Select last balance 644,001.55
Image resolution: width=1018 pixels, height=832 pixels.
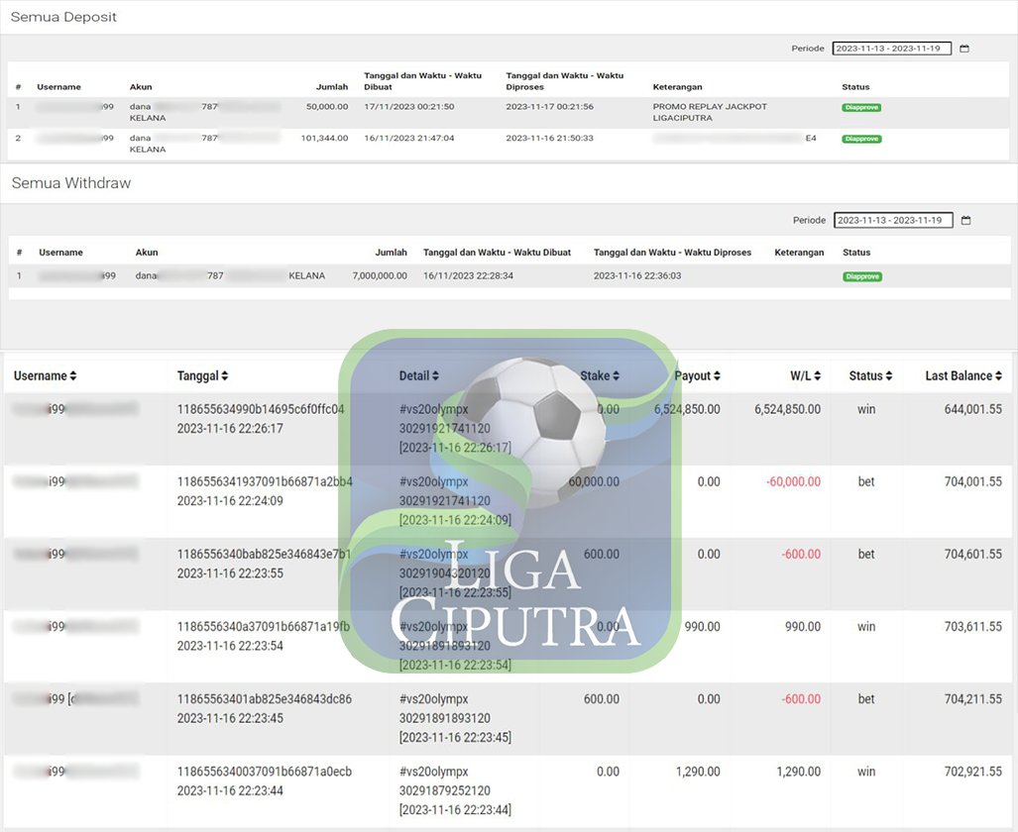972,409
